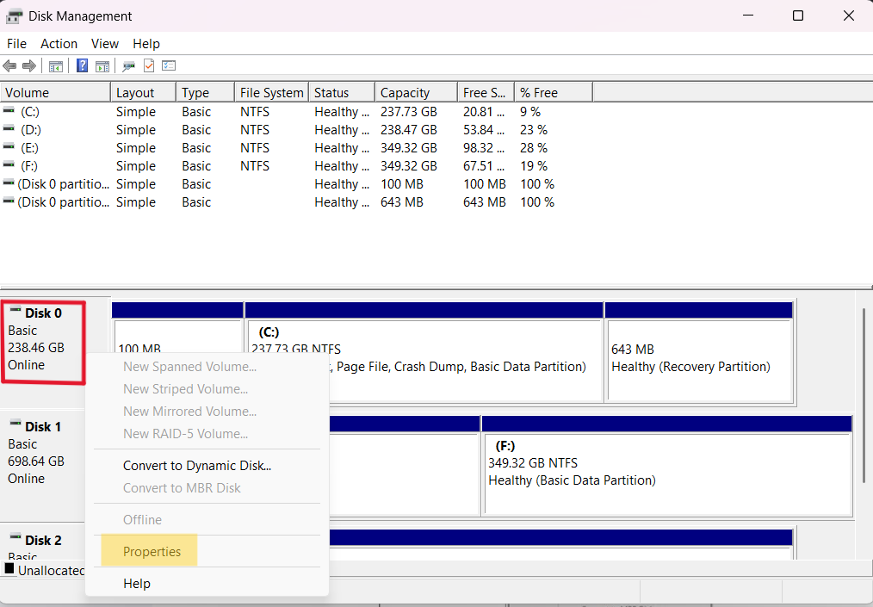Choose Properties from the context menu
The image size is (873, 607).
(x=152, y=552)
